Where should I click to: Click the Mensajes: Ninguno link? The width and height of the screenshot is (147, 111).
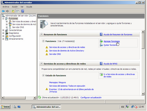(x=57, y=83)
